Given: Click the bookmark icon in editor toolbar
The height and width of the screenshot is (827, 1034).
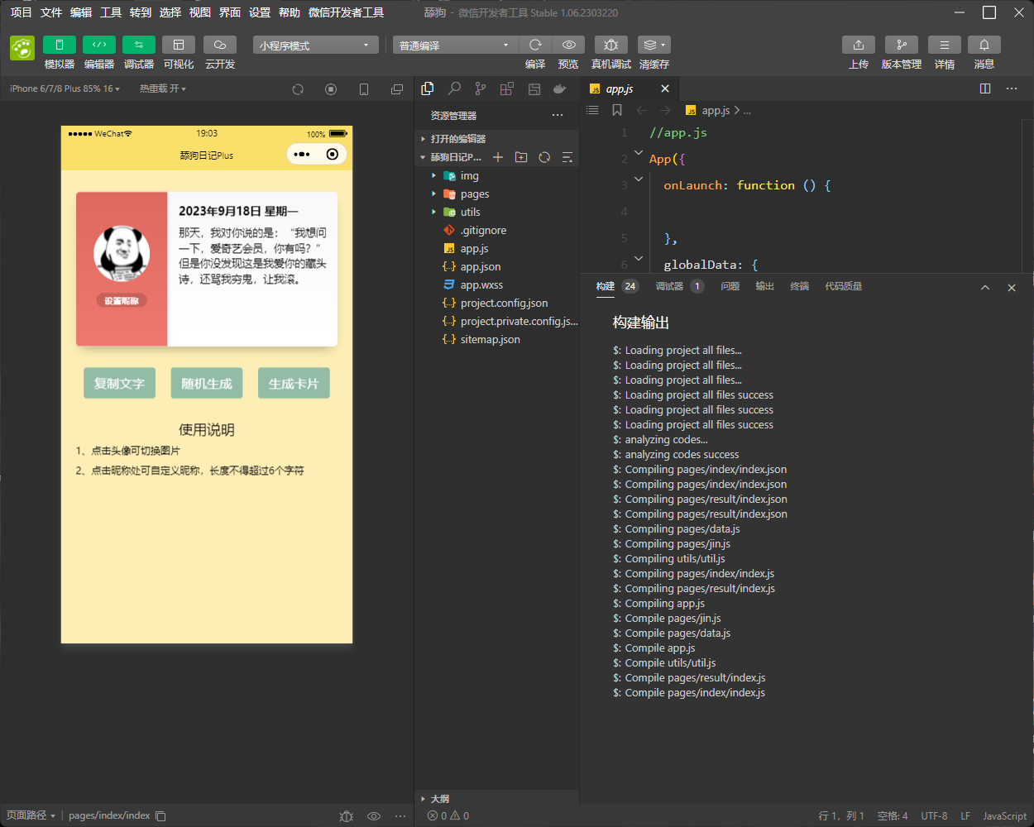Looking at the screenshot, I should pyautogui.click(x=617, y=110).
